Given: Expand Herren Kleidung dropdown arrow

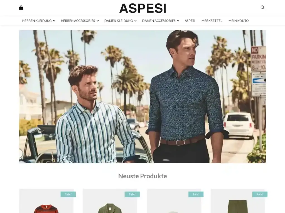Looking at the screenshot, I should pyautogui.click(x=54, y=21).
